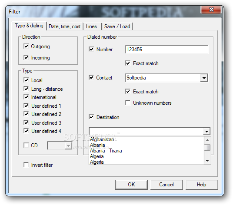Toggle the Number checkbox
The image size is (233, 205).
click(91, 49)
